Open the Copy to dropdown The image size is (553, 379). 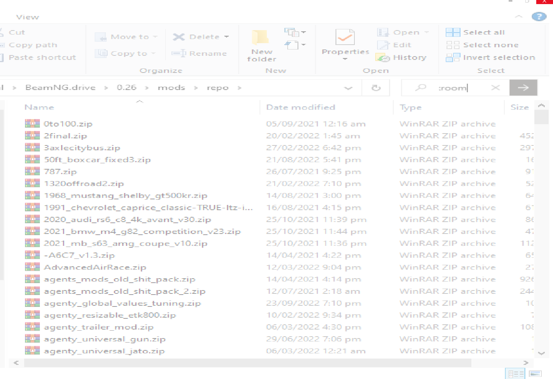125,54
